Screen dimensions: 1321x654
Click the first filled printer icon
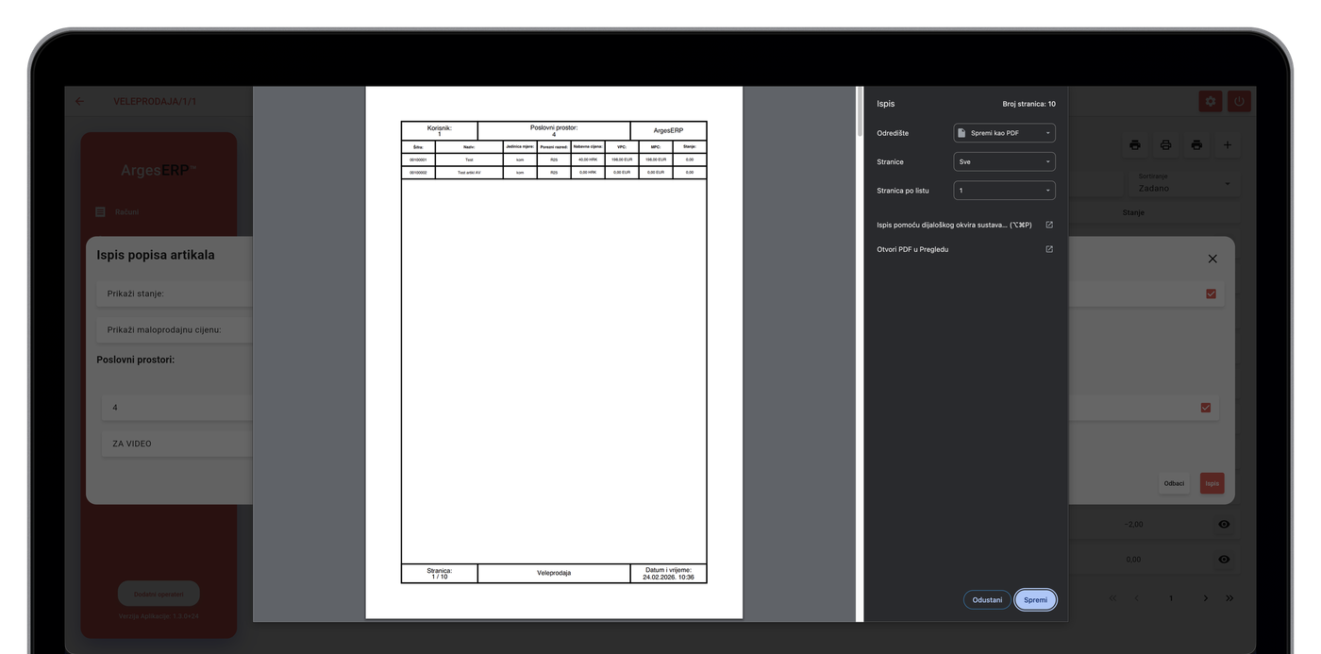pos(1135,144)
